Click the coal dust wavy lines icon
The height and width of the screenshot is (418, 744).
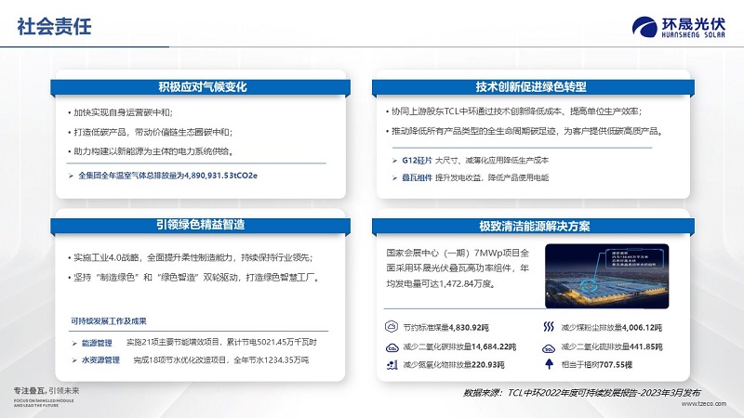pyautogui.click(x=549, y=327)
